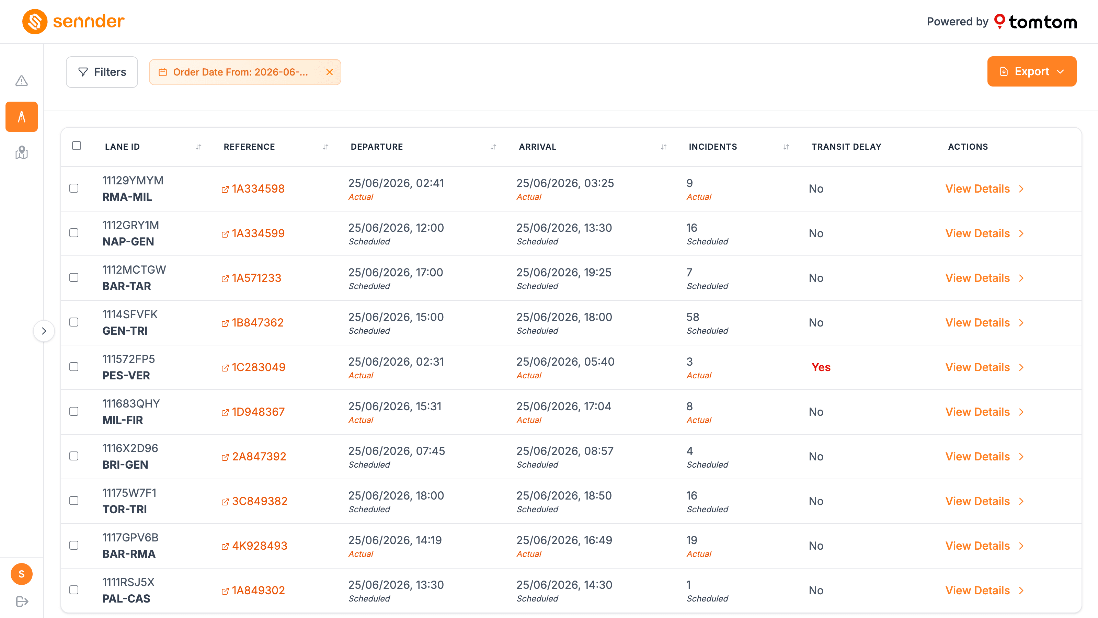The width and height of the screenshot is (1098, 618).
Task: Open the Filters panel
Action: click(x=102, y=72)
